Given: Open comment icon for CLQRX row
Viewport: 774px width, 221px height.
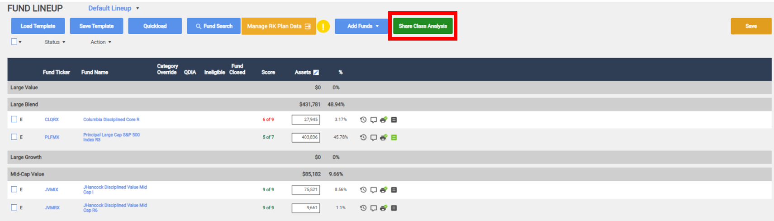Looking at the screenshot, I should (x=374, y=120).
